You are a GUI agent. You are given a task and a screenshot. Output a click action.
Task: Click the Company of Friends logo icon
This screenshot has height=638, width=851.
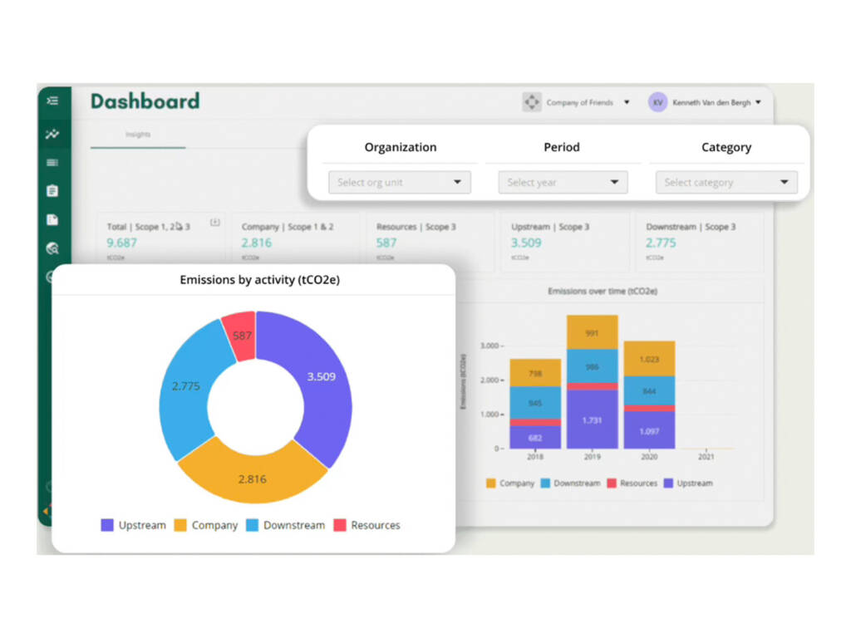click(532, 102)
